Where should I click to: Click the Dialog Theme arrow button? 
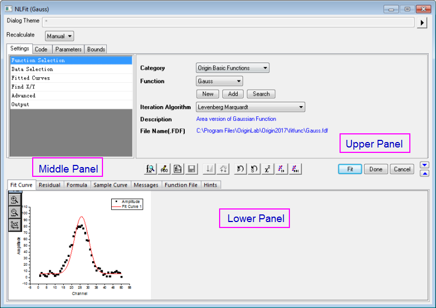(422, 22)
